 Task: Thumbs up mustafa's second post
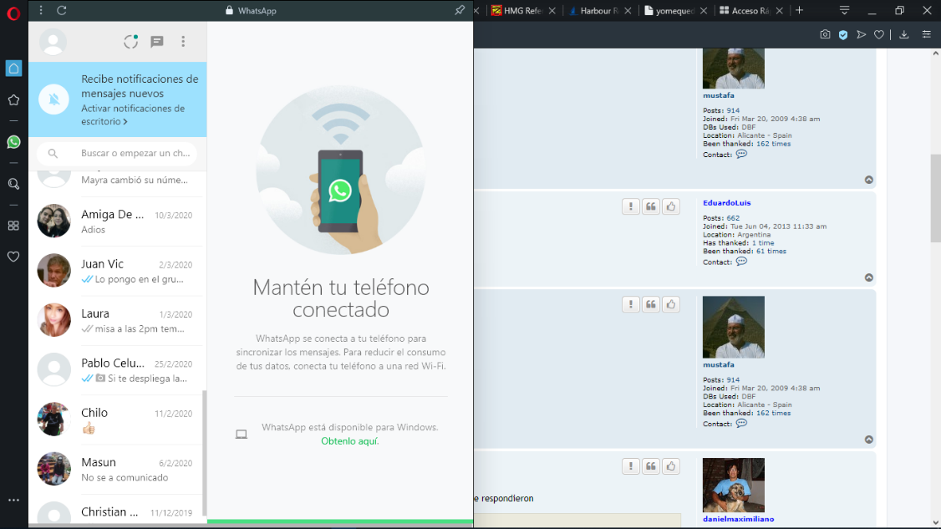pos(671,304)
